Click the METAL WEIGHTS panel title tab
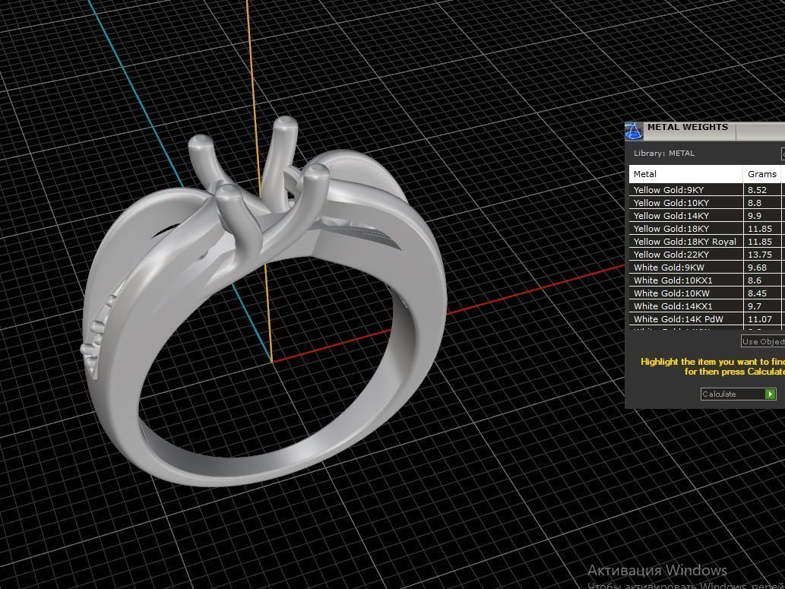 (x=689, y=130)
